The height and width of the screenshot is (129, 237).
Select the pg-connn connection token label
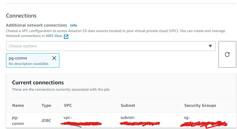click(18, 58)
